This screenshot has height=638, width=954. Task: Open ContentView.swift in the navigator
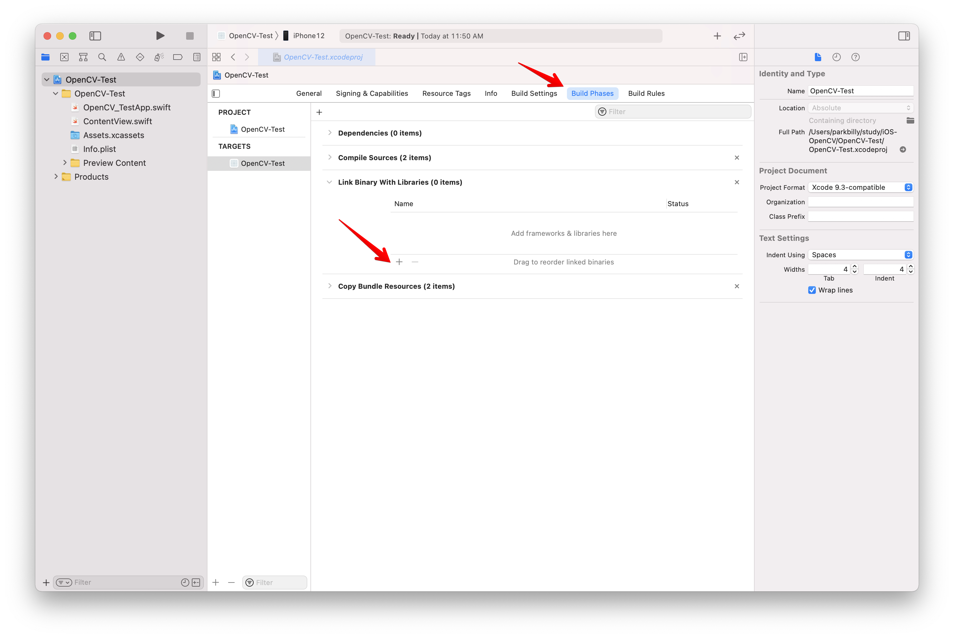117,121
